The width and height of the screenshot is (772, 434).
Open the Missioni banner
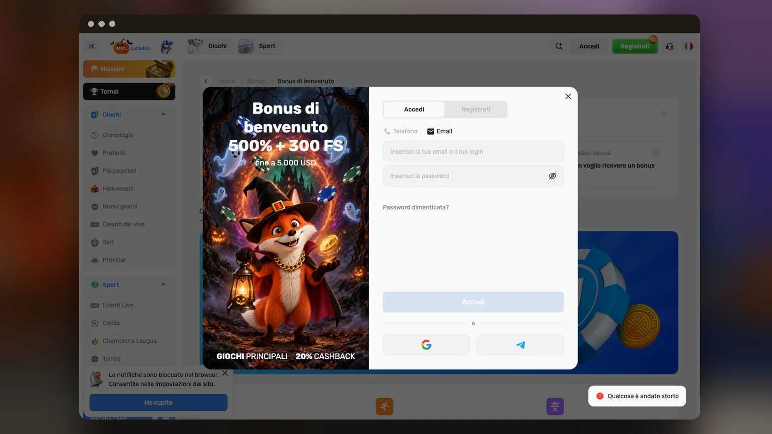point(129,69)
